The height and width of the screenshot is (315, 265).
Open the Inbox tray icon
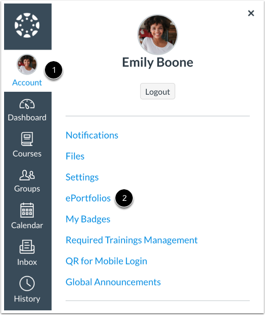pos(27,247)
